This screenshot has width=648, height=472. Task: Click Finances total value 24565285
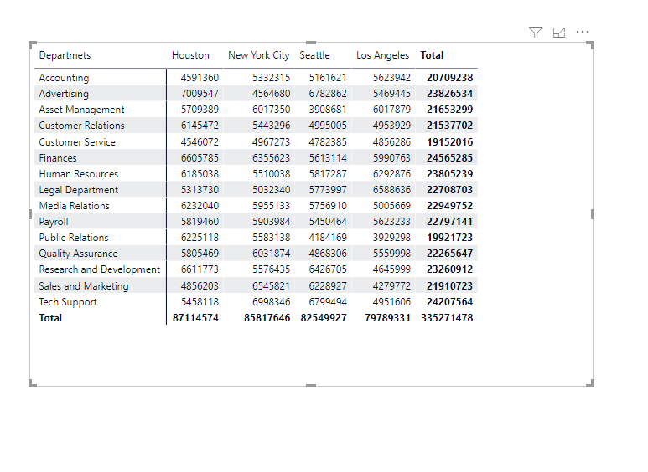click(449, 158)
